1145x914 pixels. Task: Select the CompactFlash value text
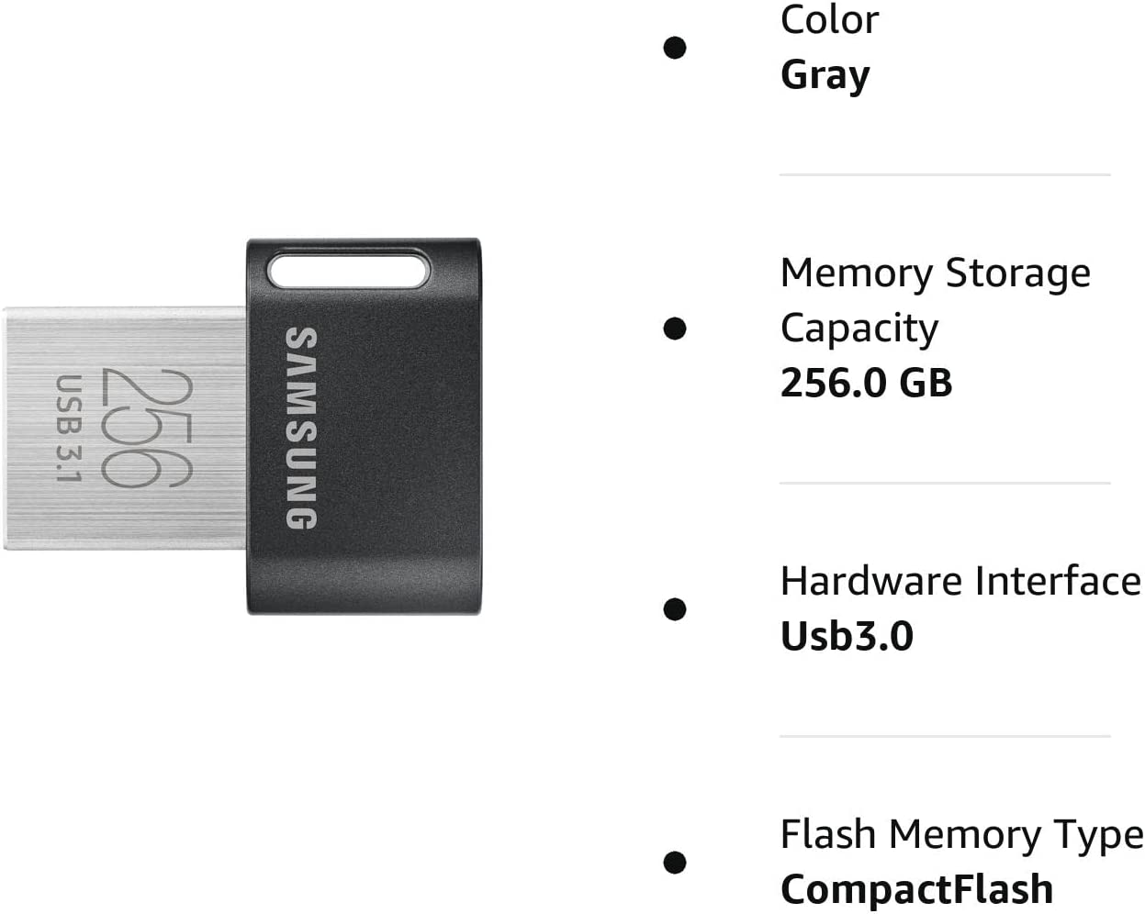pos(916,889)
